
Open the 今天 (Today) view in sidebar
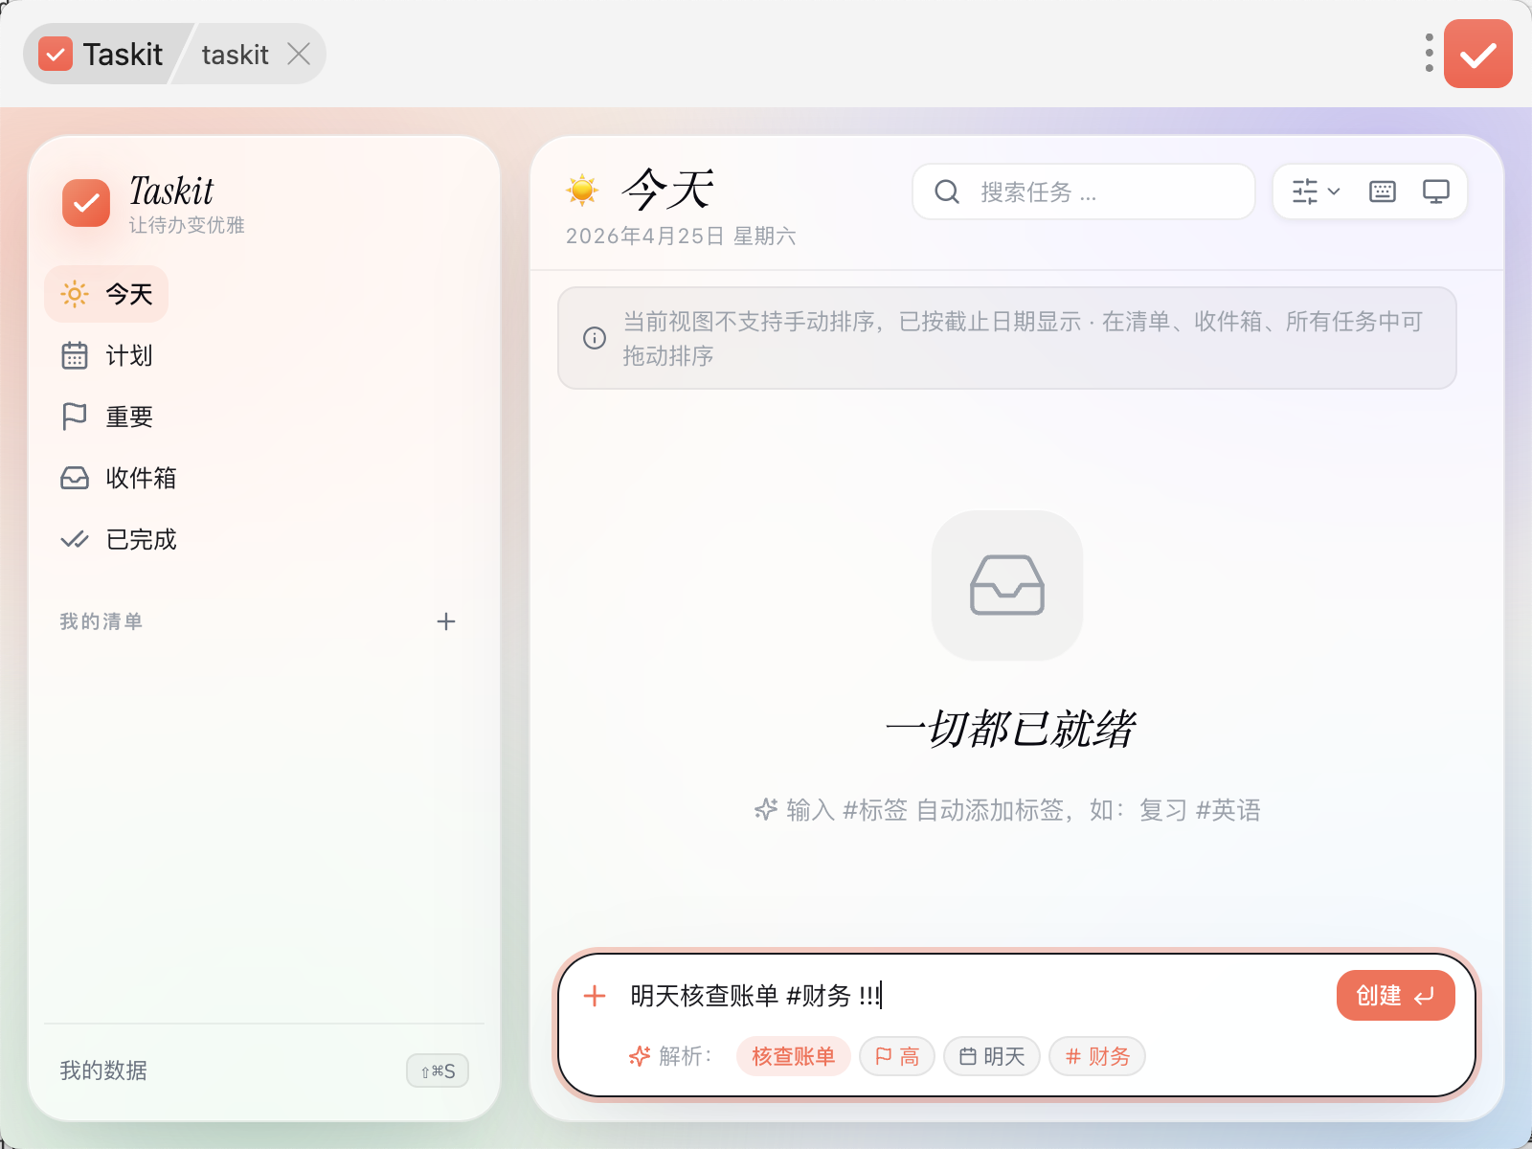click(106, 294)
